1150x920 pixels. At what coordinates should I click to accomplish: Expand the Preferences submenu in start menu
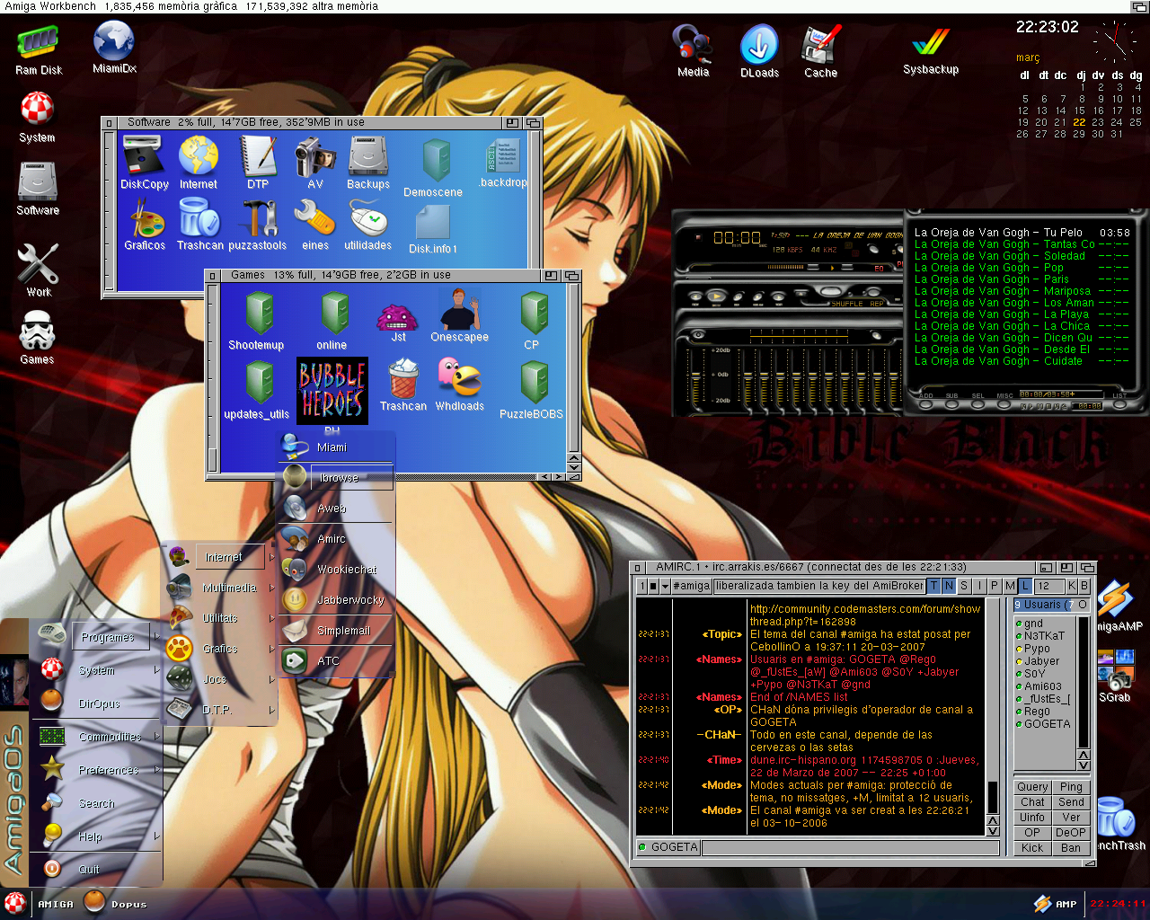108,770
